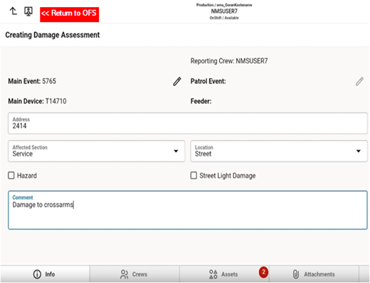The width and height of the screenshot is (370, 283).
Task: Click the Attachments paperclip icon
Action: (x=296, y=274)
